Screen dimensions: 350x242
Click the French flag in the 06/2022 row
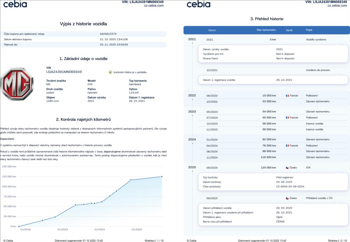pyautogui.click(x=288, y=96)
